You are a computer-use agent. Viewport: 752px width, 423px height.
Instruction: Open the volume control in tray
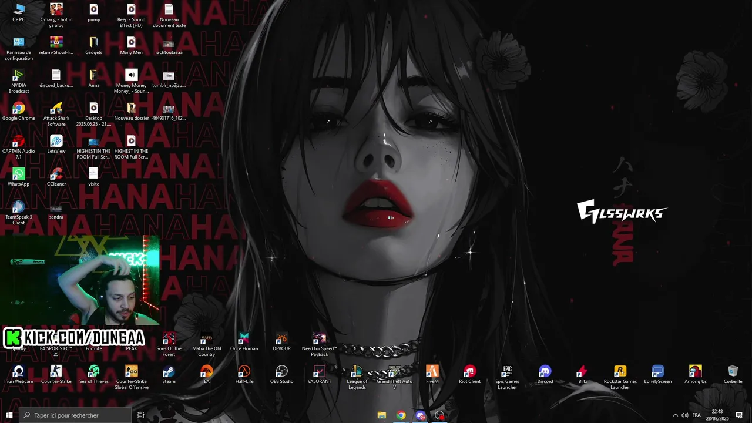tap(685, 415)
